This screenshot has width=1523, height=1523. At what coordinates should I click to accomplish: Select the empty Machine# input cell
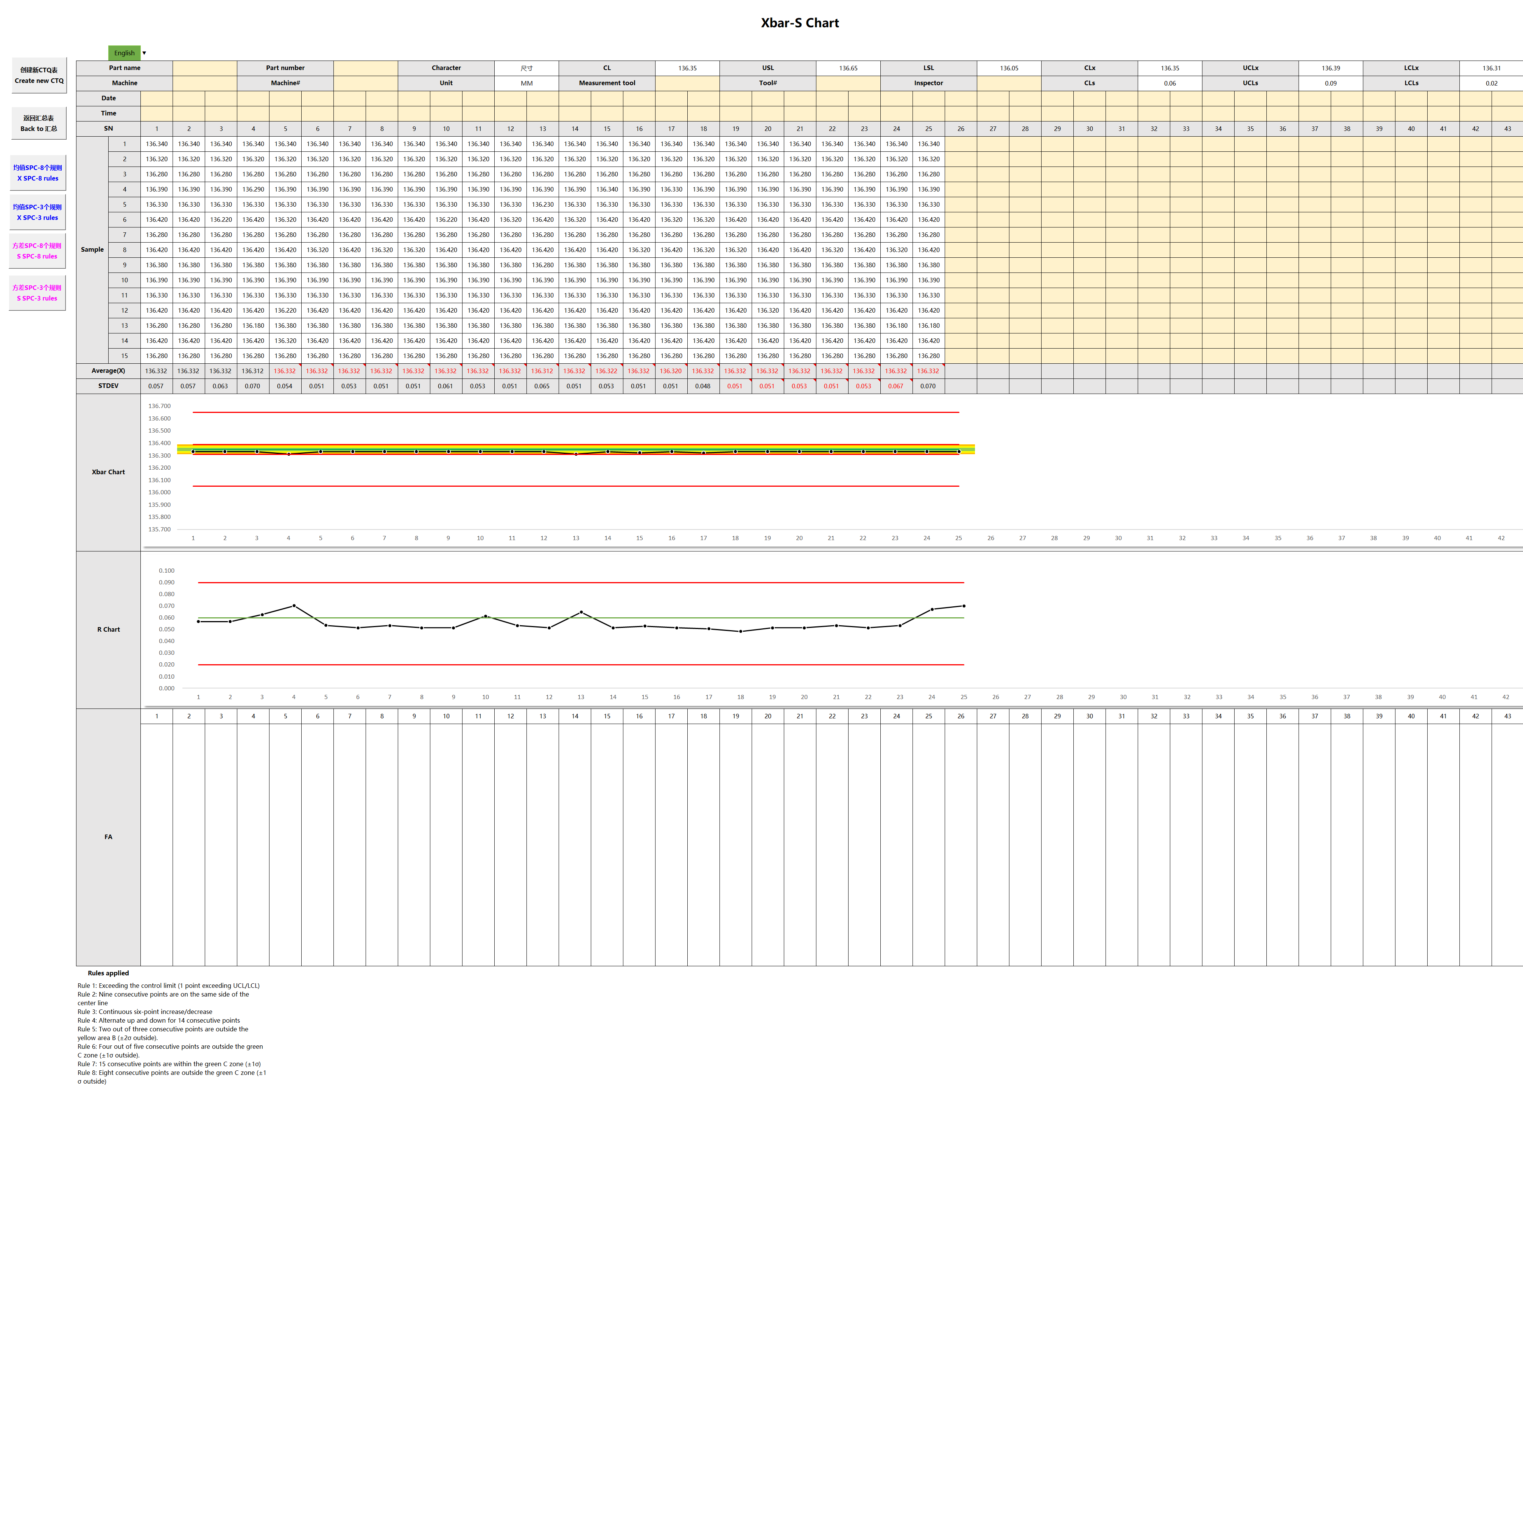pos(366,83)
